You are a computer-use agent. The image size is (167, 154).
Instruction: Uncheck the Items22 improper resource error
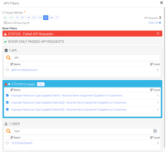7,102
